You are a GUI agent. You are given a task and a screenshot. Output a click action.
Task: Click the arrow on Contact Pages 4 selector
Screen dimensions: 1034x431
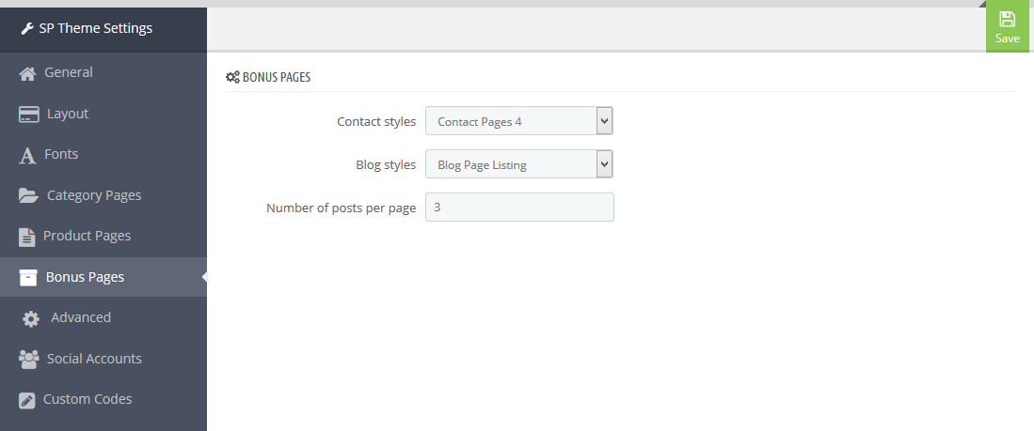click(x=605, y=121)
